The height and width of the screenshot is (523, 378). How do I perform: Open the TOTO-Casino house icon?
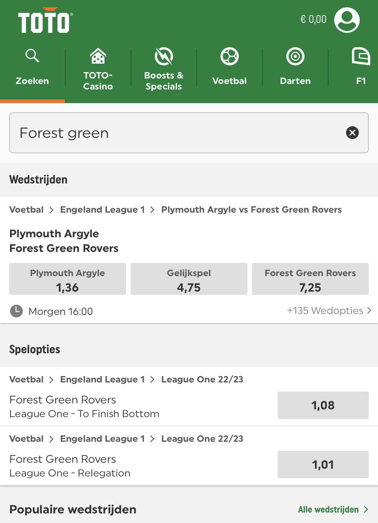tap(98, 57)
